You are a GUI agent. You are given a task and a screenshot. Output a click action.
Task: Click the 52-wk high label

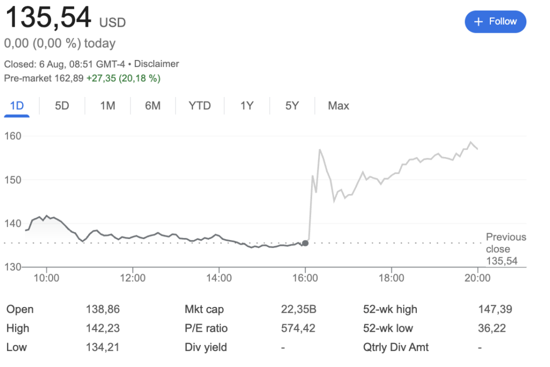click(390, 309)
